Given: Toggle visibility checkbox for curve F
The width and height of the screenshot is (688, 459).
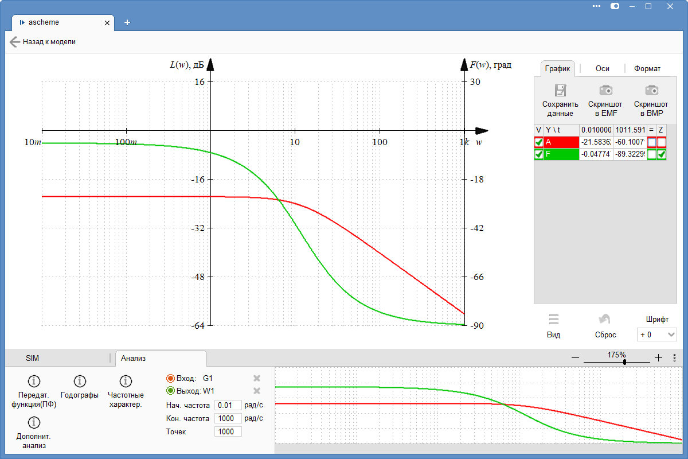Looking at the screenshot, I should point(539,154).
